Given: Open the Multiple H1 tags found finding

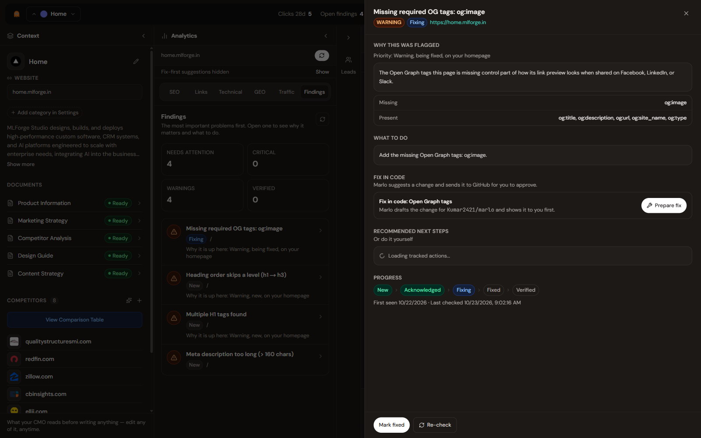Looking at the screenshot, I should [x=245, y=325].
